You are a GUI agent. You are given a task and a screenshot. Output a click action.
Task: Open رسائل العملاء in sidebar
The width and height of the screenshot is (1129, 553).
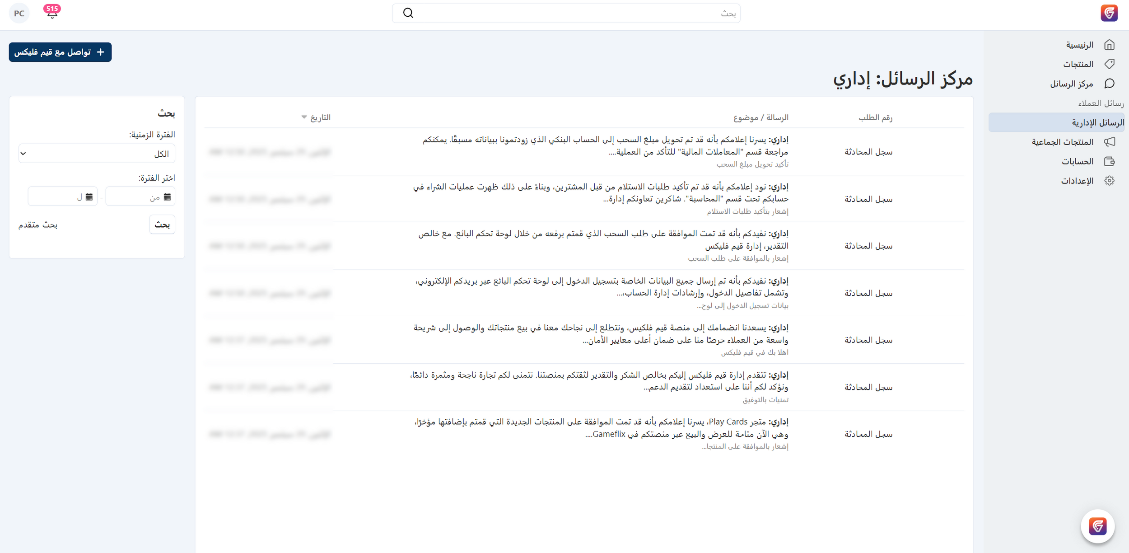tap(1101, 103)
